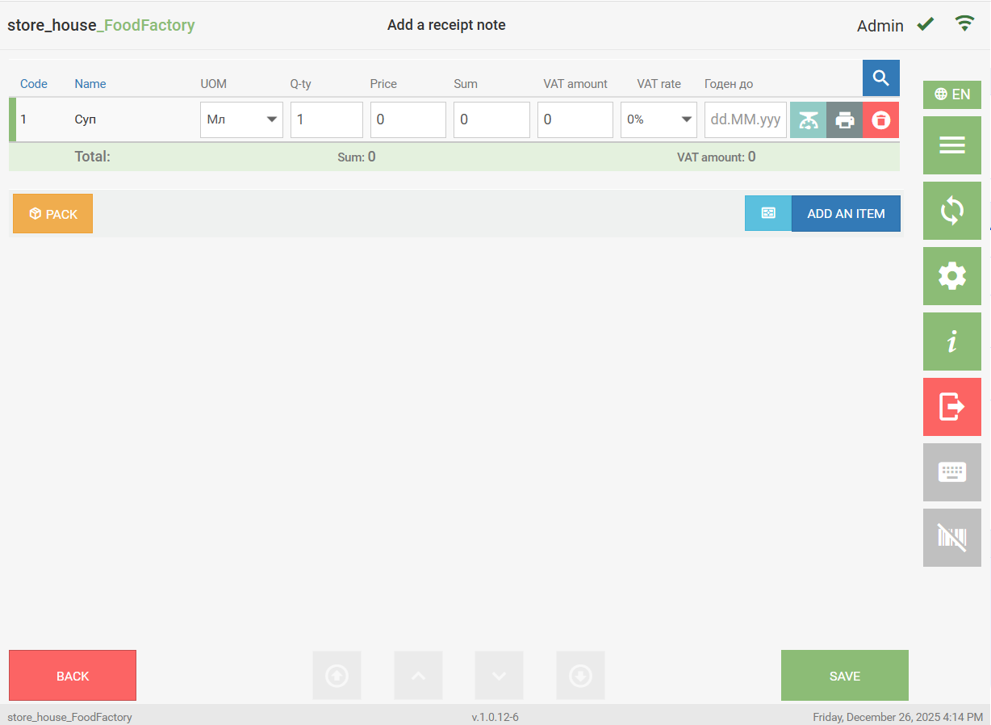
Task: Click the red logout exit icon
Action: coord(951,407)
